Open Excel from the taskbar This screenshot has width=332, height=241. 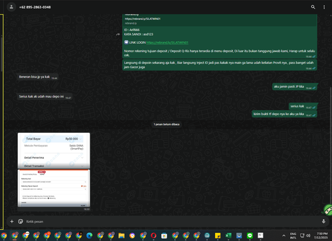point(228,236)
